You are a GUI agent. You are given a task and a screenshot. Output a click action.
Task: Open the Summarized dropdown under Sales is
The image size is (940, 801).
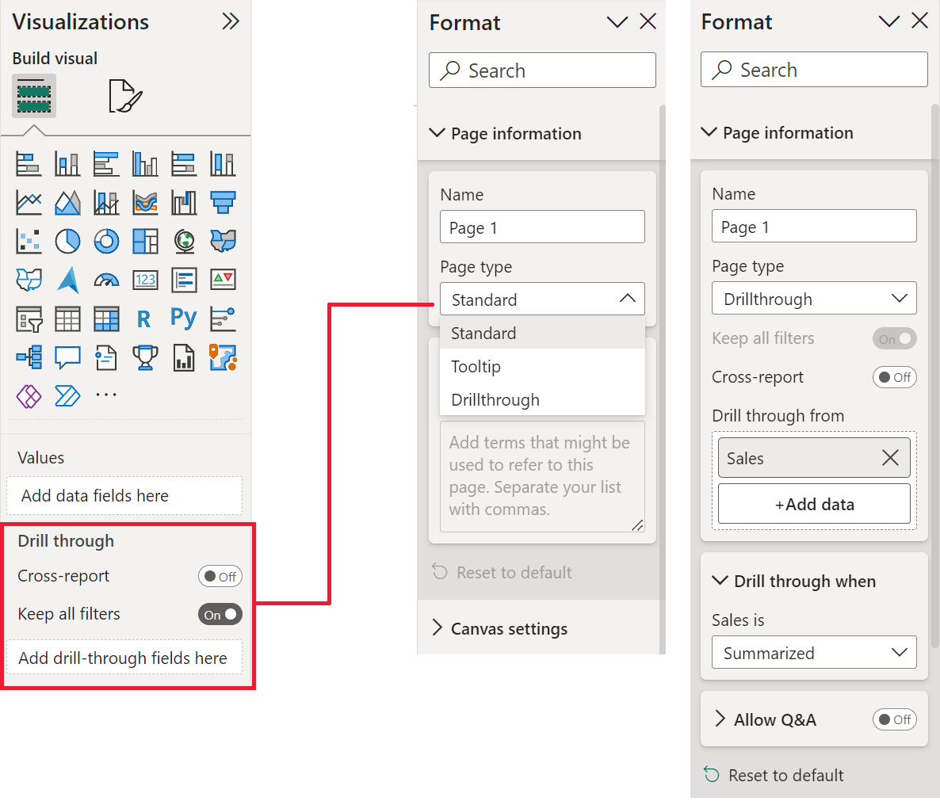pos(814,653)
